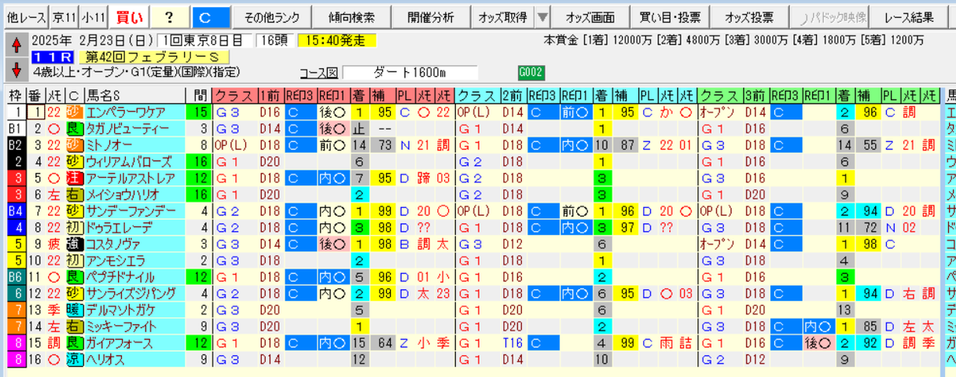Click the 初 mark icon for ドゥラエレーデ
The image size is (956, 377).
(x=74, y=228)
